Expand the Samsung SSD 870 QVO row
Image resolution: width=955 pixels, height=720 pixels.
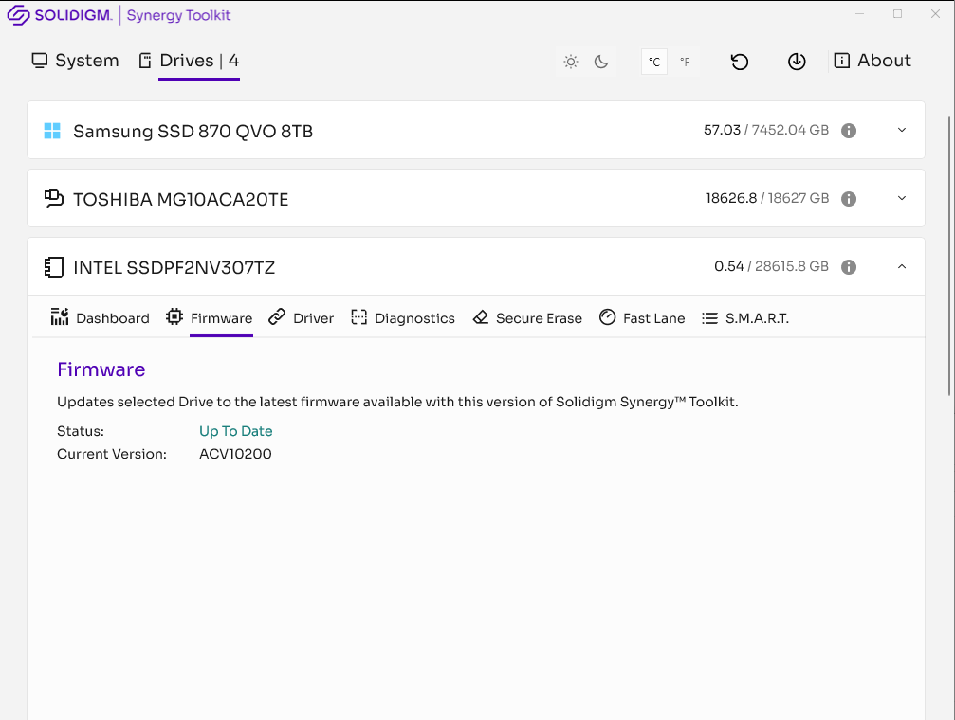coord(902,130)
